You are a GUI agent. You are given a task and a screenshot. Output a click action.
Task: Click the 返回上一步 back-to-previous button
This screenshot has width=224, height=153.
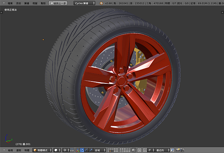click(x=58, y=3)
